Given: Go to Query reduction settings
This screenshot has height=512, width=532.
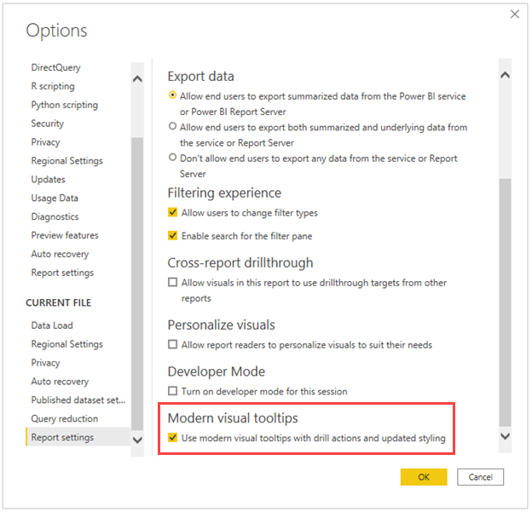Looking at the screenshot, I should pos(65,419).
